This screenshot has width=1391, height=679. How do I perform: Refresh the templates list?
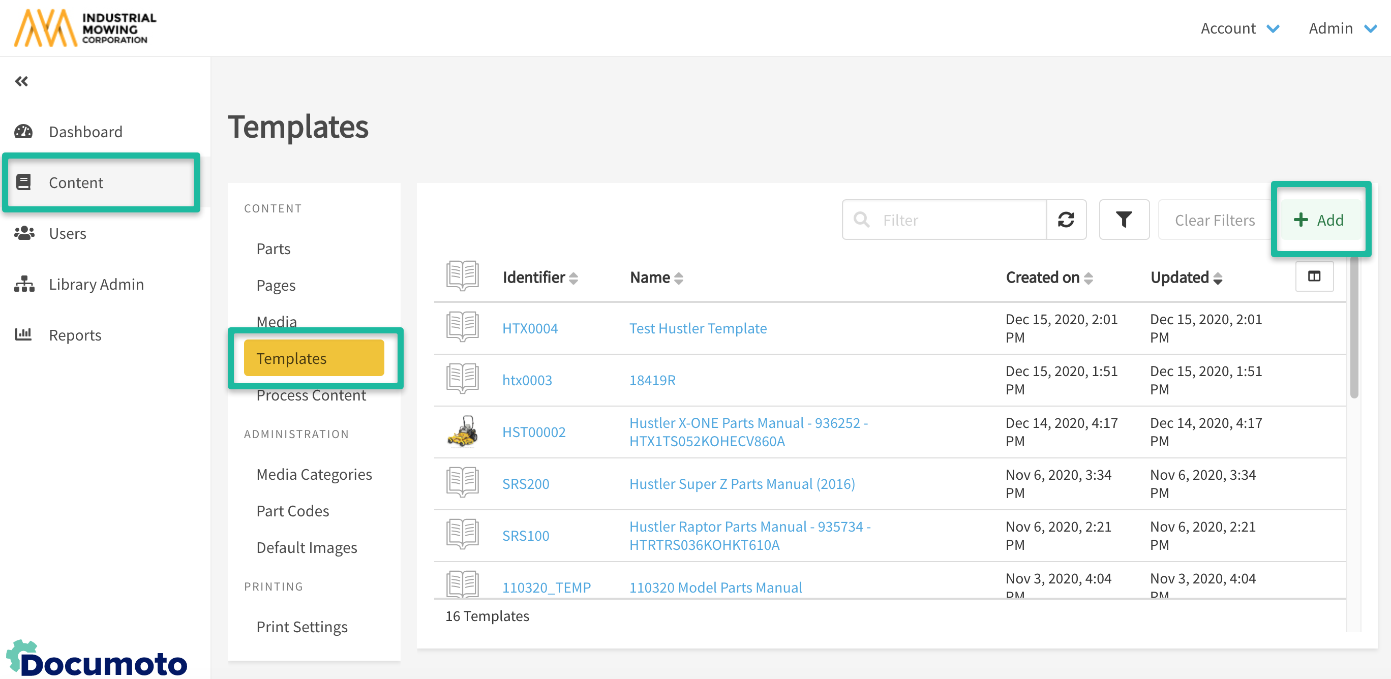[1066, 220]
